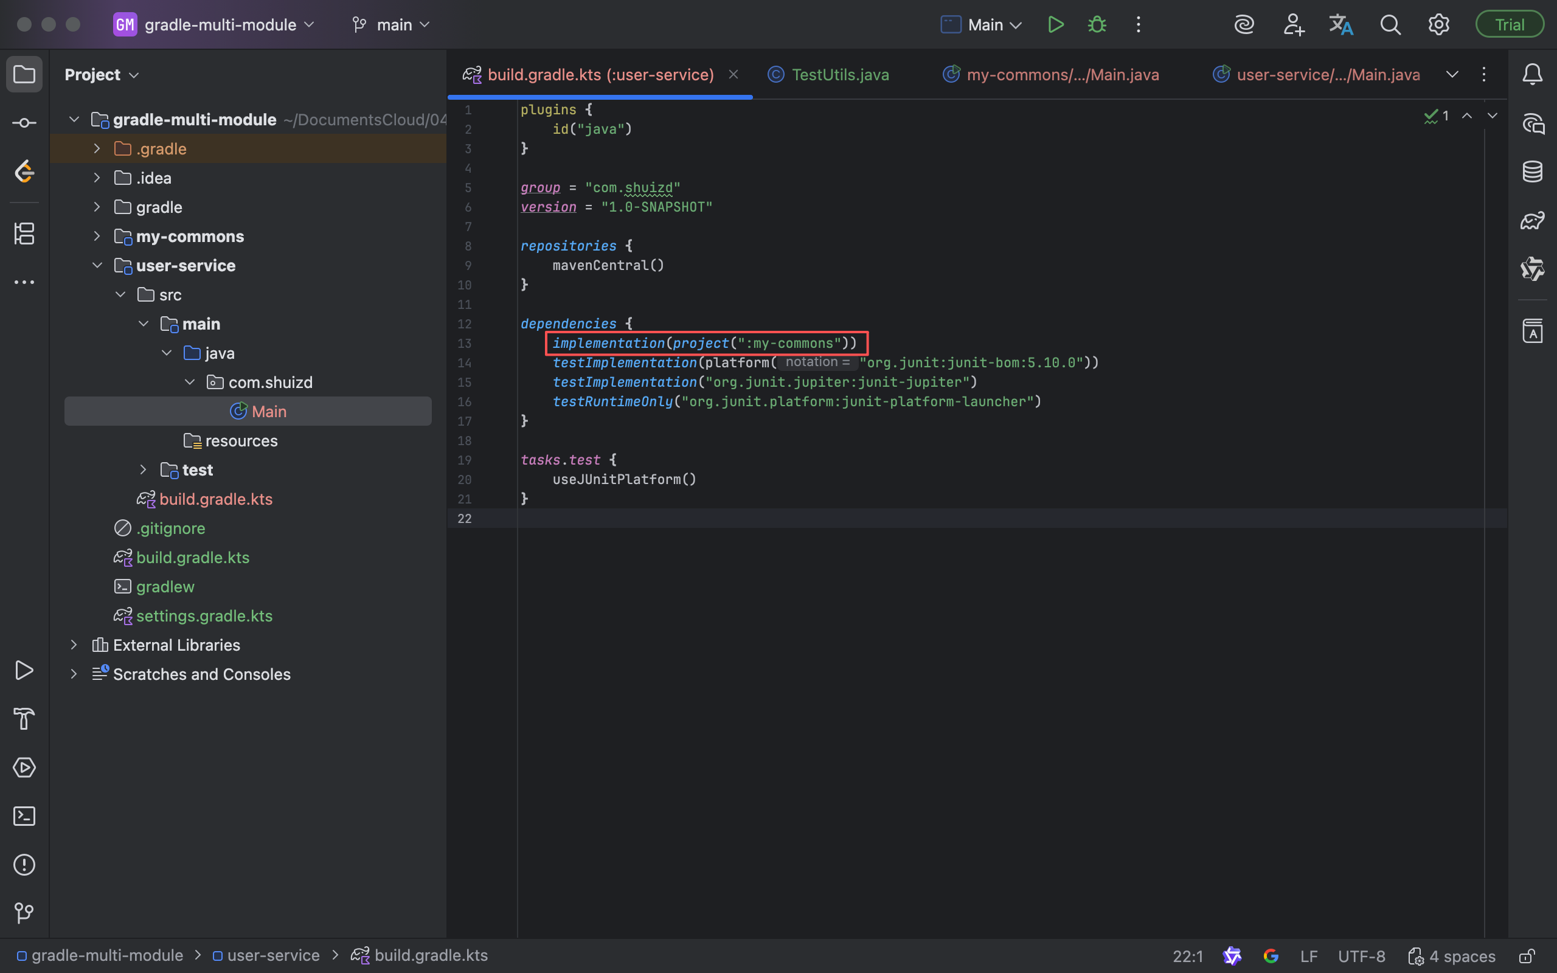
Task: Click the Debug bug icon
Action: [x=1097, y=25]
